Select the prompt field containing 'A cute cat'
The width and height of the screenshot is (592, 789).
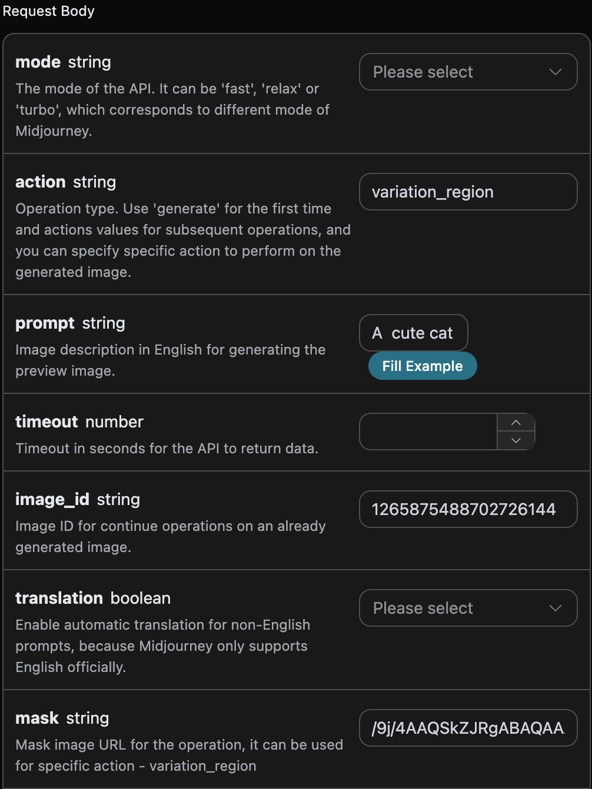click(x=413, y=333)
